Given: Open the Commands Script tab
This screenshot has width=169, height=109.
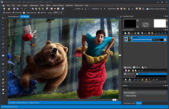Looking at the screenshot, I should click(129, 103).
